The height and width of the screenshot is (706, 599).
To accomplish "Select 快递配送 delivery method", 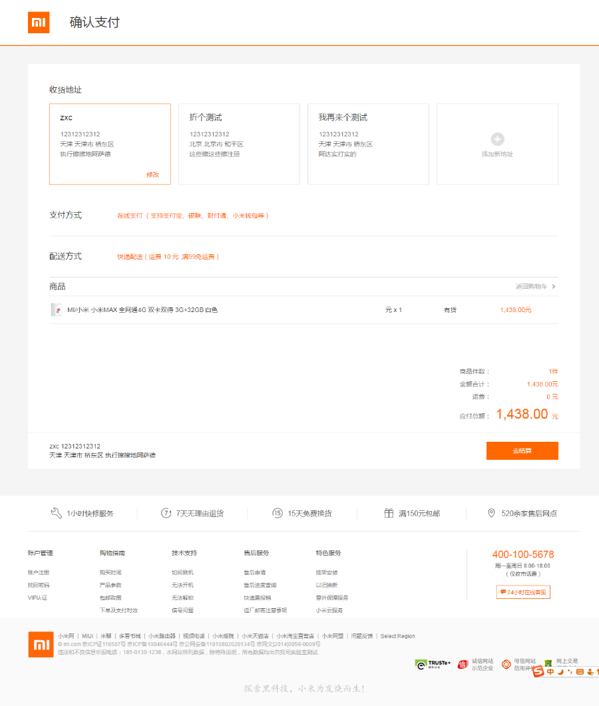I will [168, 257].
